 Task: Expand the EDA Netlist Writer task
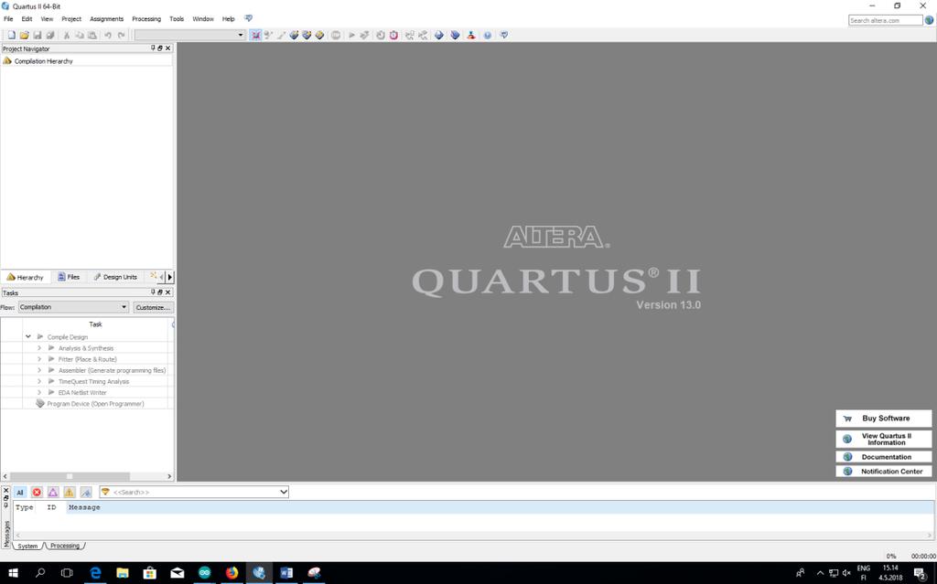tap(39, 392)
